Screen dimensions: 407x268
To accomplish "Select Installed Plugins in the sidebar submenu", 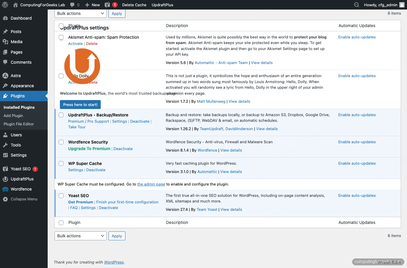I will pyautogui.click(x=19, y=107).
